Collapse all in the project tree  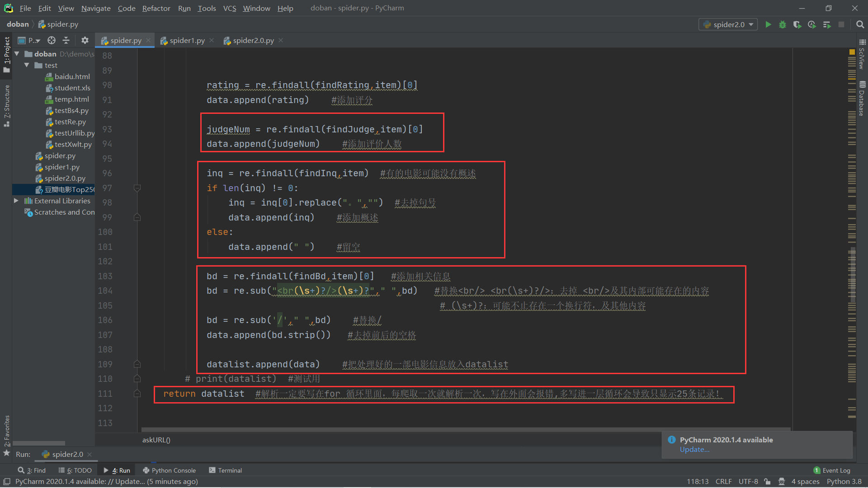click(x=66, y=40)
